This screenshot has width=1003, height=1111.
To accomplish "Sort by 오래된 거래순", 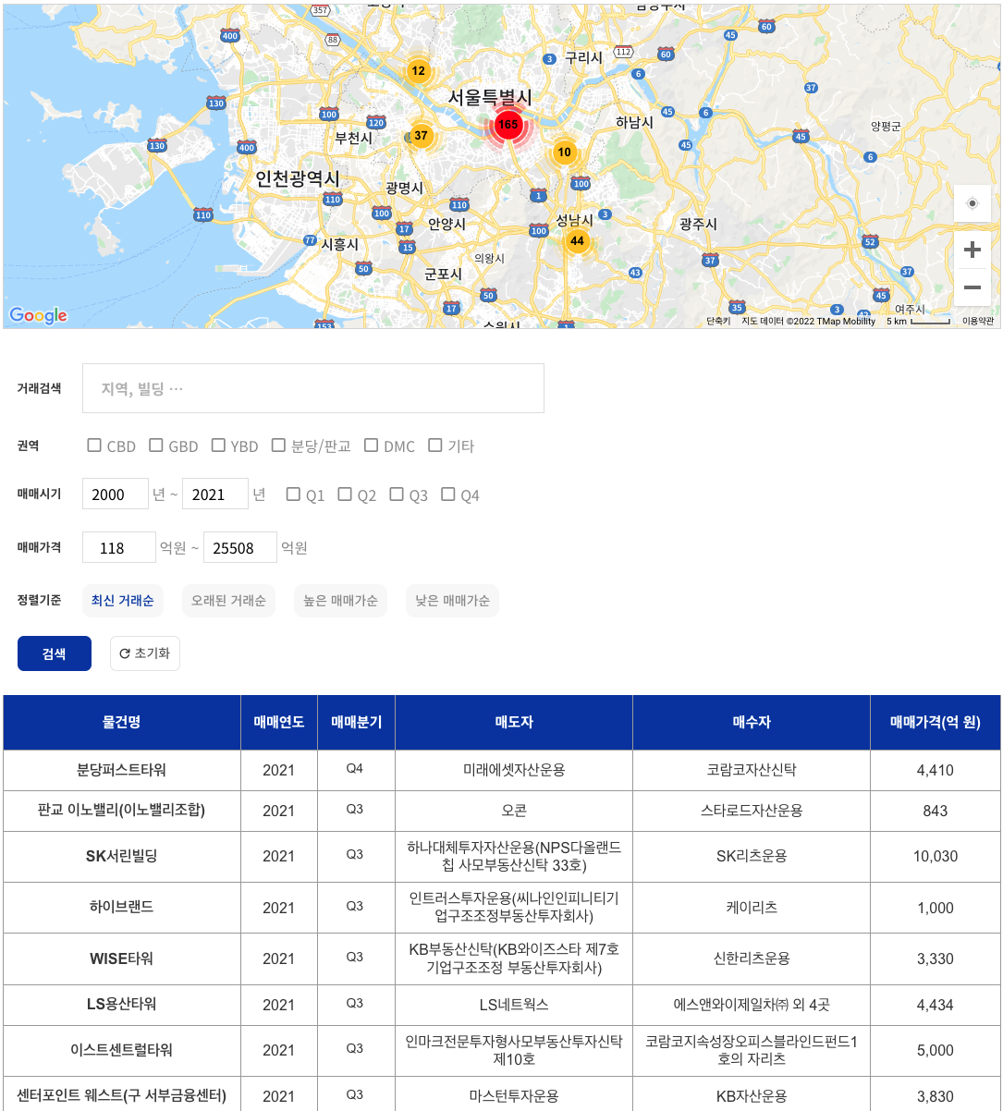I will 228,601.
